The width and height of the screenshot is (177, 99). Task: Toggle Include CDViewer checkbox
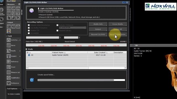[x=57, y=25]
